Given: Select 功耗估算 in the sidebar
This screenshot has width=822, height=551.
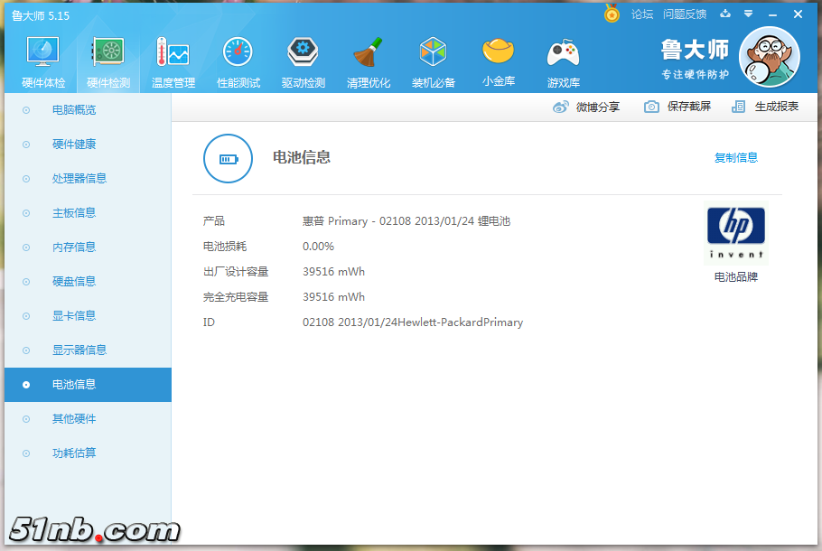Looking at the screenshot, I should (x=74, y=453).
